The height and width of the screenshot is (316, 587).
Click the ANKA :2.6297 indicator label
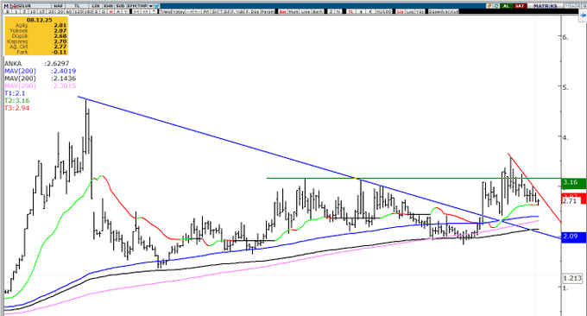pyautogui.click(x=36, y=64)
